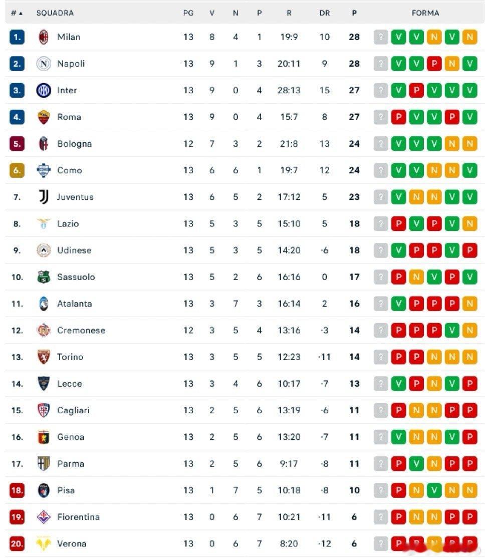Sort table by SQUADRA column header
The width and height of the screenshot is (485, 560).
[55, 13]
